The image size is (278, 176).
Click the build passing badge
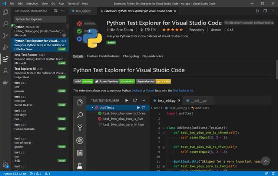[83, 82]
